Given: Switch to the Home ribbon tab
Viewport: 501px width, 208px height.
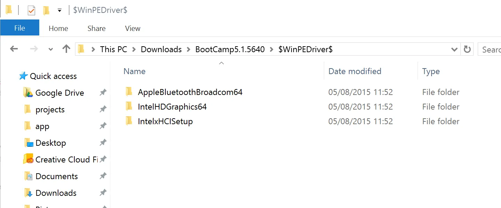Looking at the screenshot, I should pos(58,29).
